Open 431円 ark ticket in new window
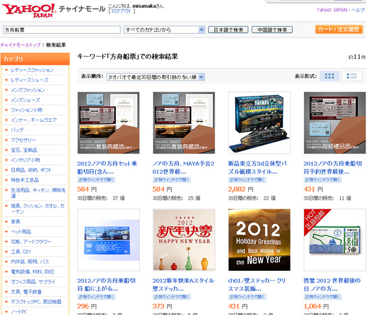The height and width of the screenshot is (315, 368). click(323, 180)
